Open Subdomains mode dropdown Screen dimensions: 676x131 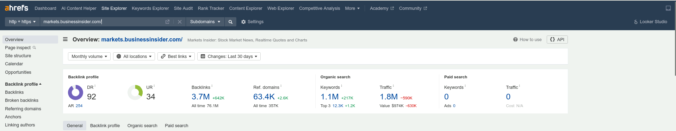coord(205,22)
